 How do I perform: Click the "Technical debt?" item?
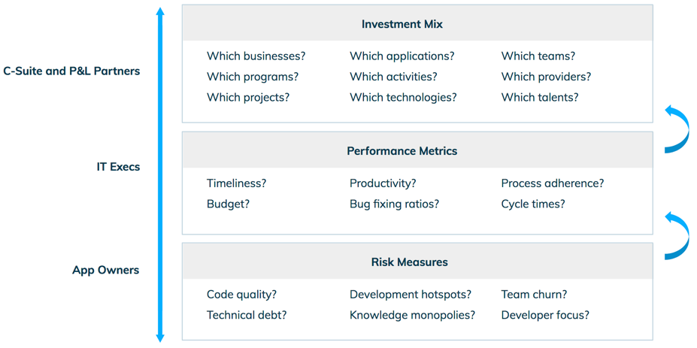click(x=246, y=316)
